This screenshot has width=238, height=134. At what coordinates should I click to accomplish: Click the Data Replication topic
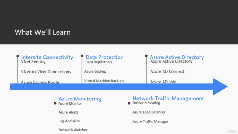(x=98, y=62)
